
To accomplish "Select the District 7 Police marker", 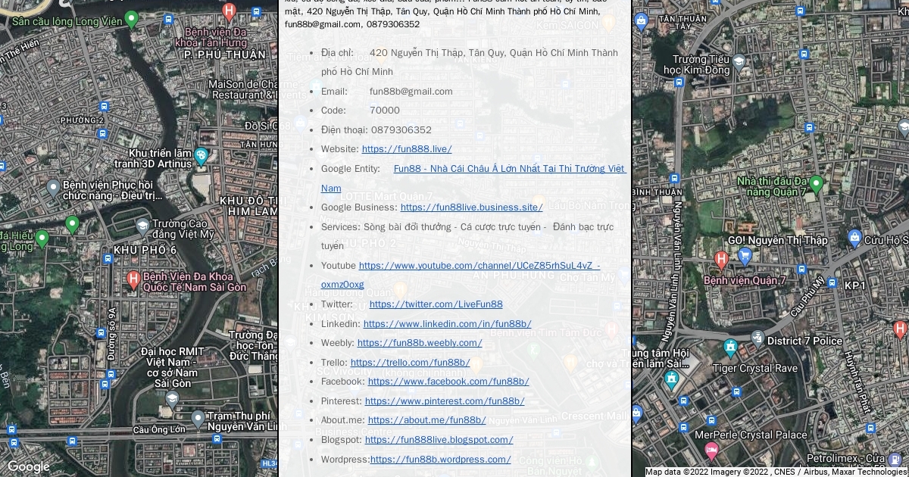I will tap(757, 338).
